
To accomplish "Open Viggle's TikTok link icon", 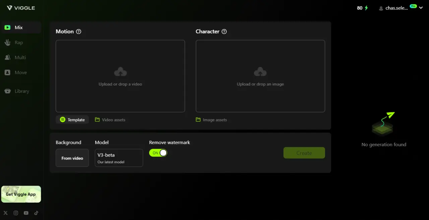I will [37, 213].
